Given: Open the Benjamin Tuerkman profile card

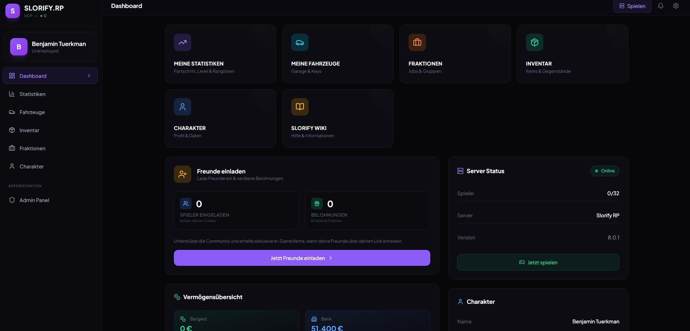Looking at the screenshot, I should pos(50,47).
